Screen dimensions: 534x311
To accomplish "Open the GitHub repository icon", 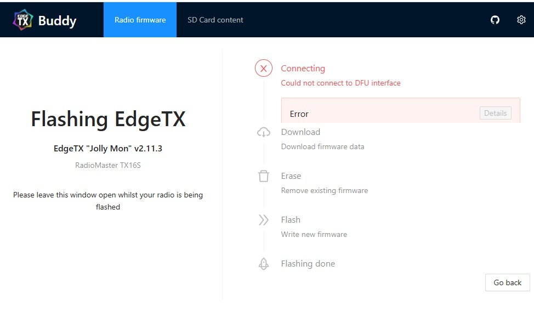I will (495, 20).
